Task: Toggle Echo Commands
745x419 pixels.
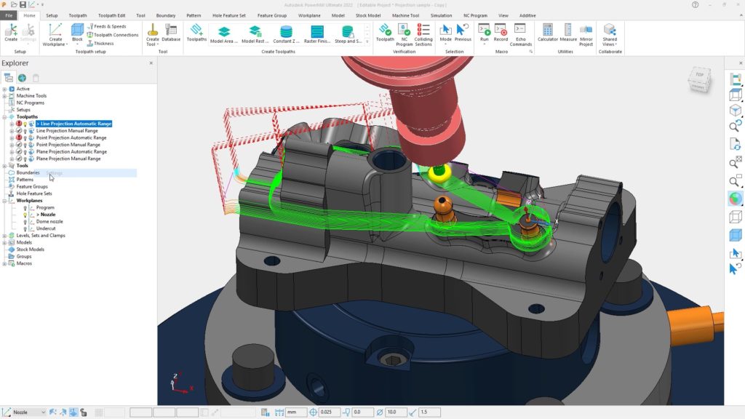Action: (521, 35)
